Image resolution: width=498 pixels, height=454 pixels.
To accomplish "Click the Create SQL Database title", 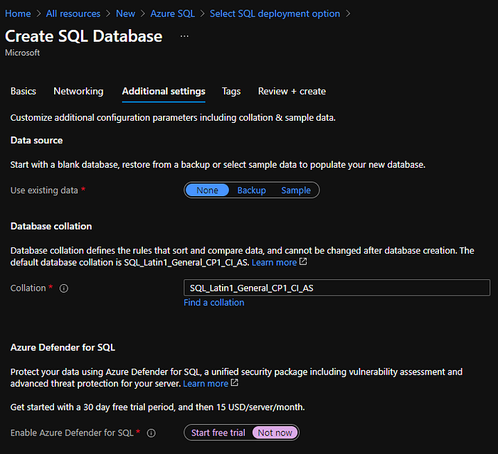I will (x=84, y=36).
